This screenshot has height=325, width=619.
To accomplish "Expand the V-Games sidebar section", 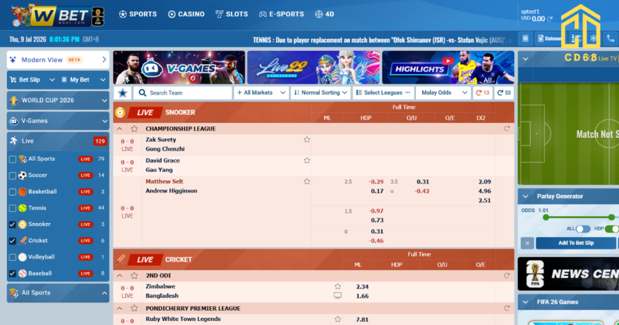I will coord(58,121).
